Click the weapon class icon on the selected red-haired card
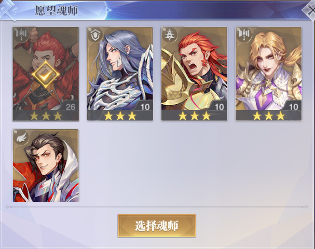315x249 pixels. (x=21, y=34)
